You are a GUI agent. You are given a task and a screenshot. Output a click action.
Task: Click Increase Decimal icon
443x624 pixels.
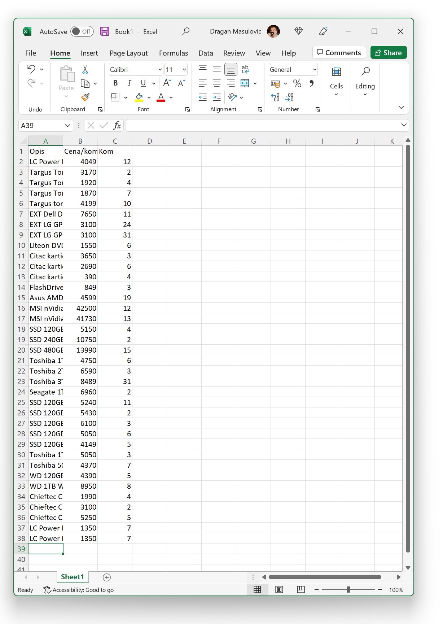tap(275, 97)
